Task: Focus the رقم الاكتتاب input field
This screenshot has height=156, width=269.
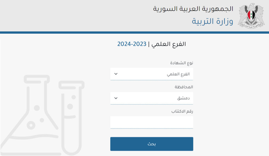Action: pos(152,122)
